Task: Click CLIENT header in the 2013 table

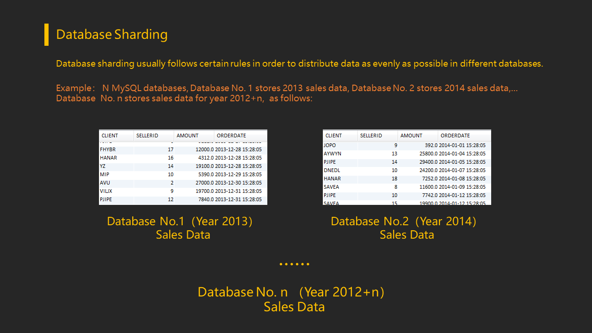Action: click(x=110, y=136)
